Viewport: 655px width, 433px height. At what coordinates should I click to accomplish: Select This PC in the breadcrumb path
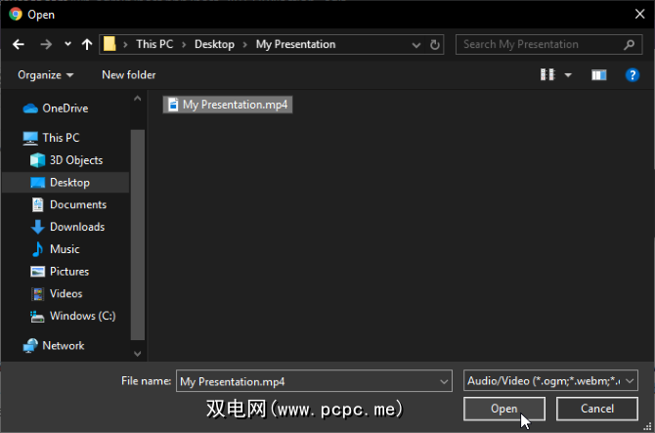(154, 44)
